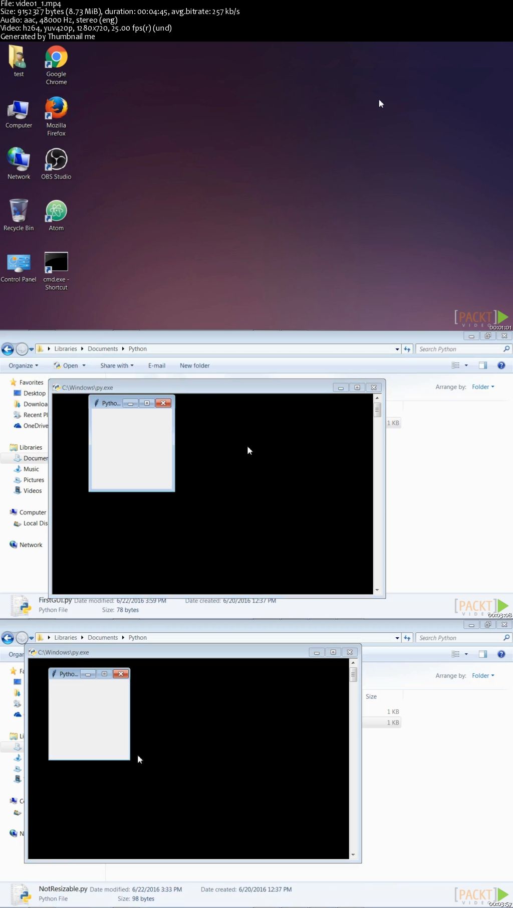Launch the Atom editor shortcut
This screenshot has width=513, height=908.
click(x=56, y=215)
